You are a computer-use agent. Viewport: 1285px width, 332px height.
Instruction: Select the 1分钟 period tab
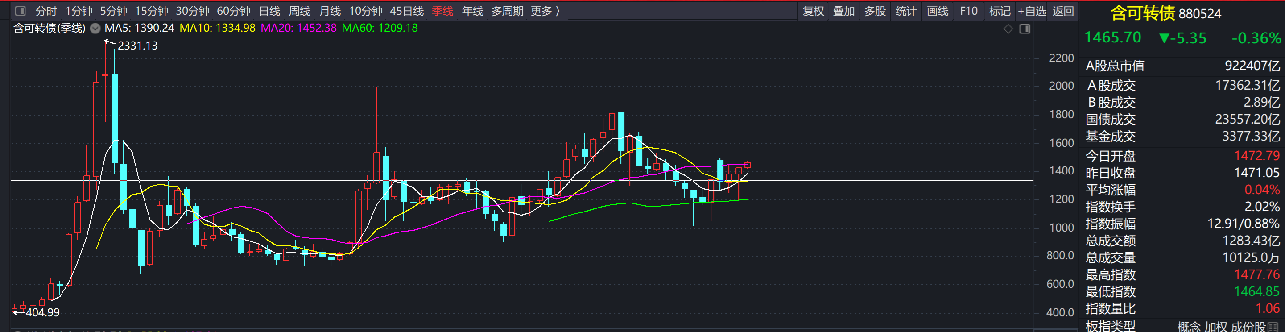pyautogui.click(x=79, y=11)
